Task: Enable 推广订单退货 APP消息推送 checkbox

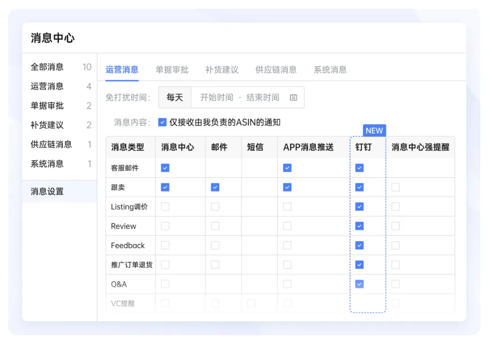Action: pyautogui.click(x=287, y=265)
